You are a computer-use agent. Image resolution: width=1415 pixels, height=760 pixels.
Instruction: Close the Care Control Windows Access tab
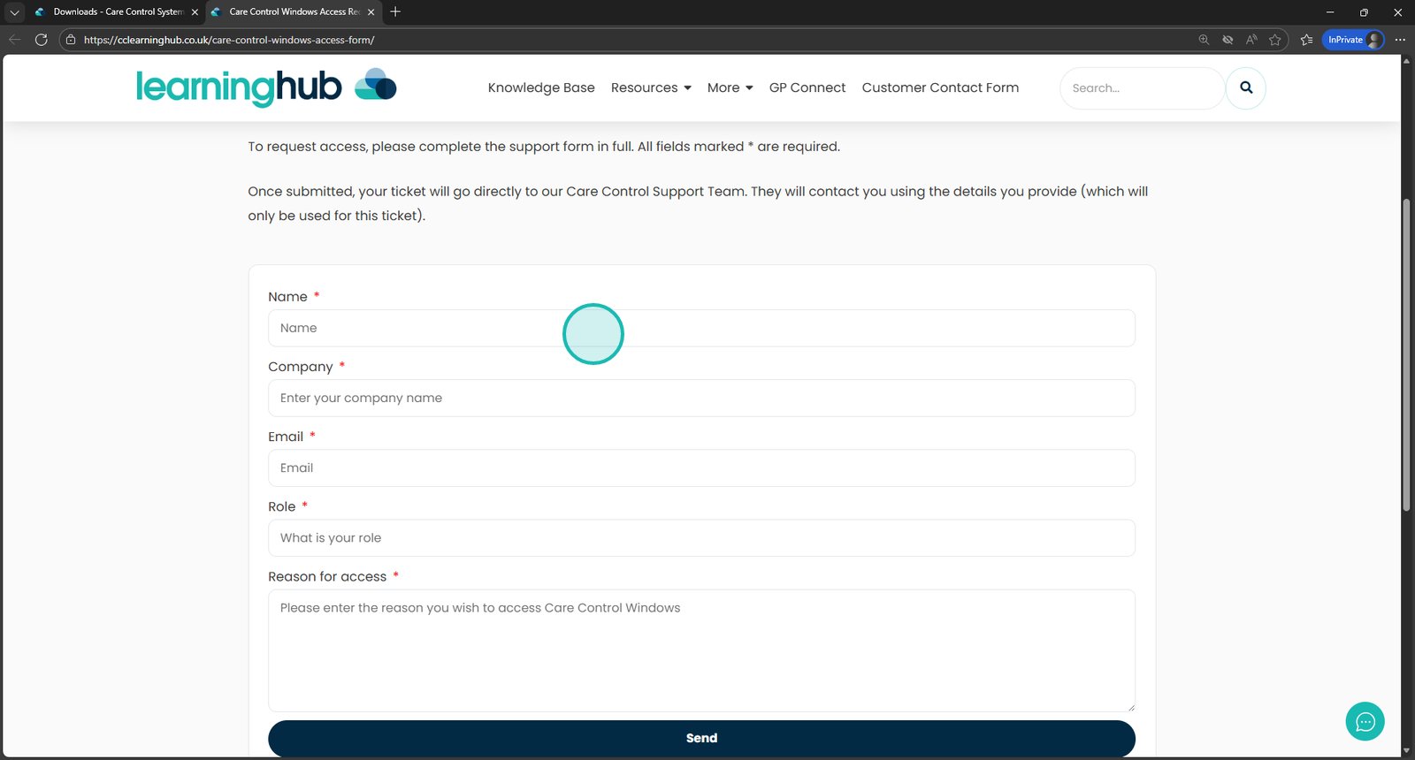[371, 12]
